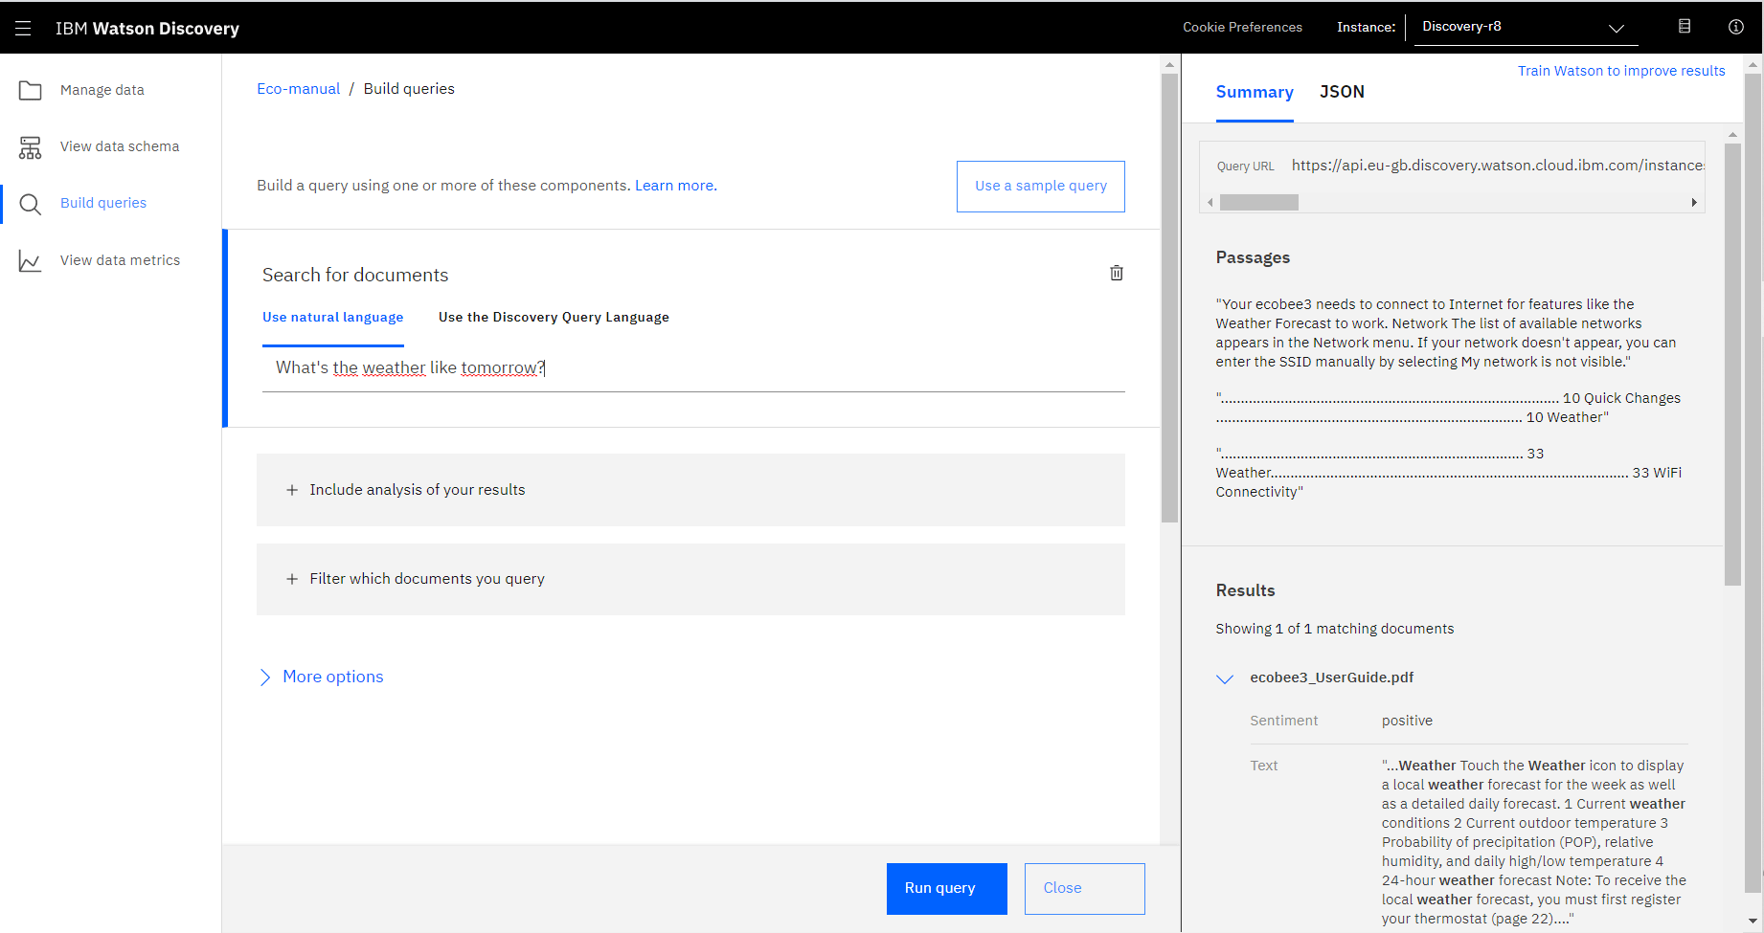
Task: Switch to the JSON tab
Action: (1342, 92)
